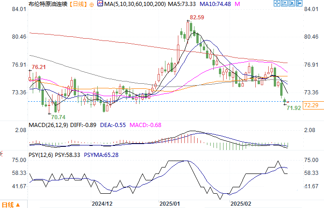Click the 布伦特原油连续 instrument title
This screenshot has width=324, height=208.
click(x=48, y=4)
